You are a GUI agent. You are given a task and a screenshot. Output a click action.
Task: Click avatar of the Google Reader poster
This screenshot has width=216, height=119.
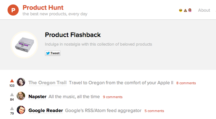(x=21, y=110)
